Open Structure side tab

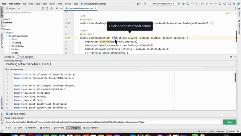2,118
